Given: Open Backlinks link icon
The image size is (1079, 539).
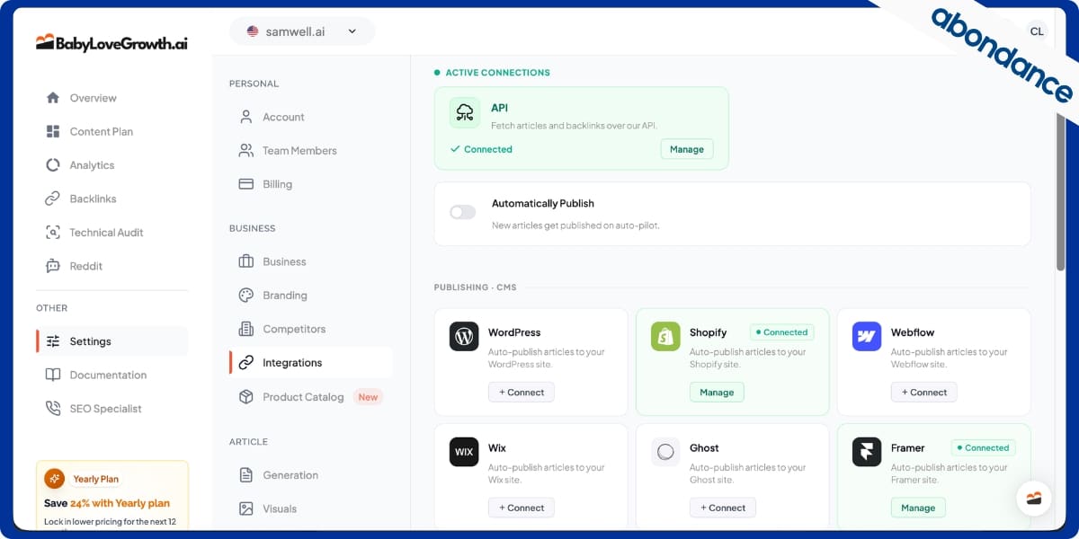Looking at the screenshot, I should 53,199.
